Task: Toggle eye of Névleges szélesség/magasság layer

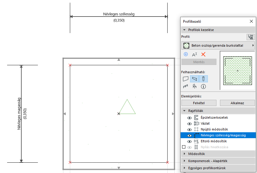Action: point(189,136)
